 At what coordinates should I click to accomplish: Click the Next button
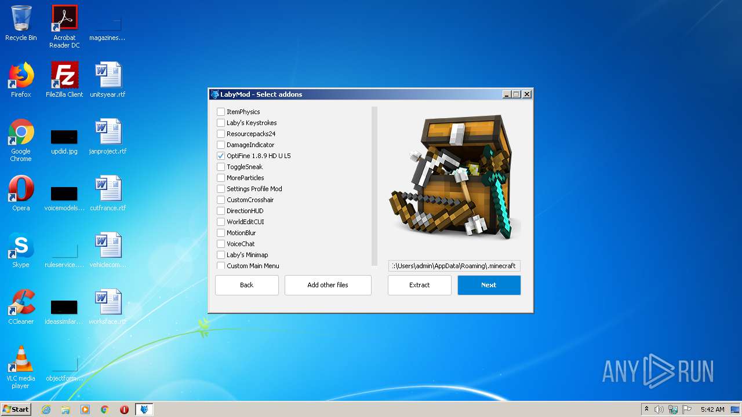pos(489,285)
